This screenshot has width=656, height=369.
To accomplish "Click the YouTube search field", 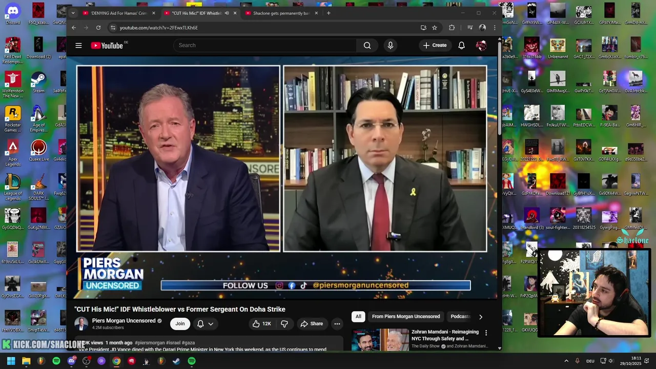I will [x=265, y=46].
